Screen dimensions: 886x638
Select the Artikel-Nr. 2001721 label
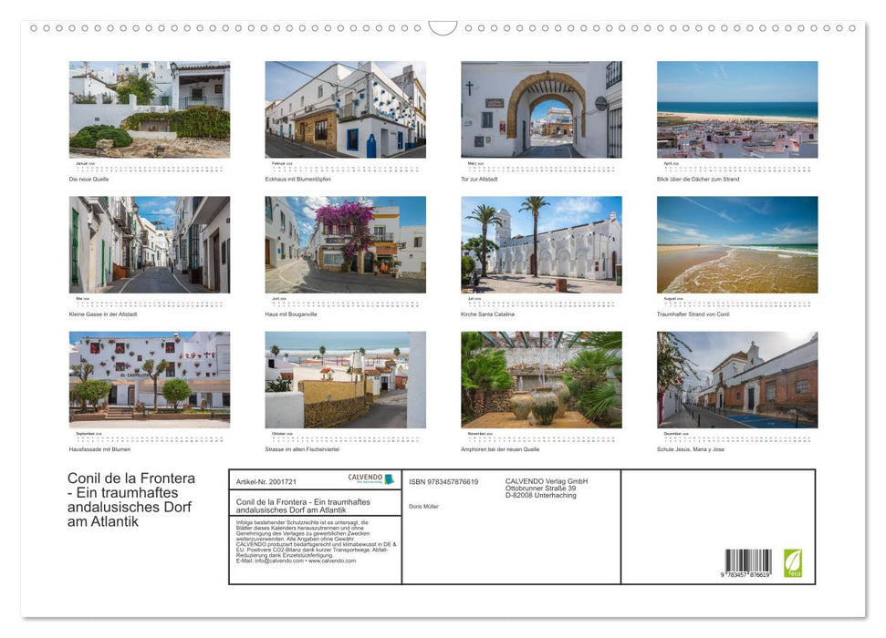point(266,480)
